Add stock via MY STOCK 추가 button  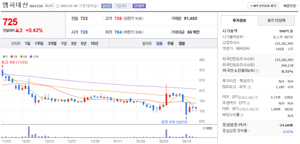point(263,6)
